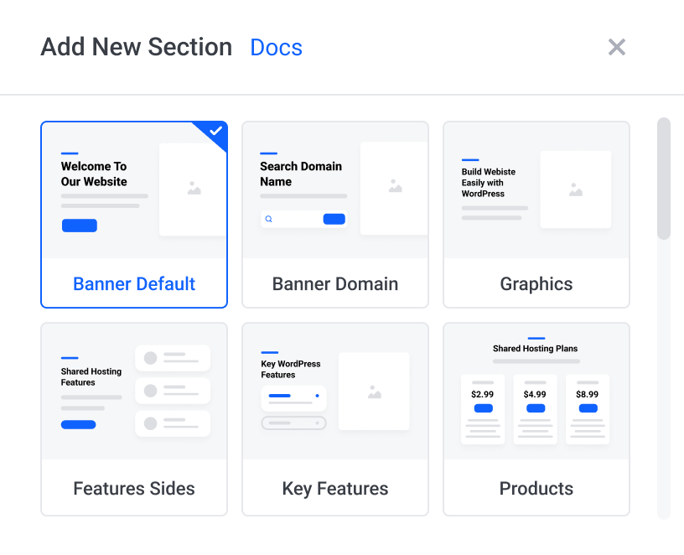684x555 pixels.
Task: Click image placeholder icon in Graphics preview
Action: coord(576,189)
